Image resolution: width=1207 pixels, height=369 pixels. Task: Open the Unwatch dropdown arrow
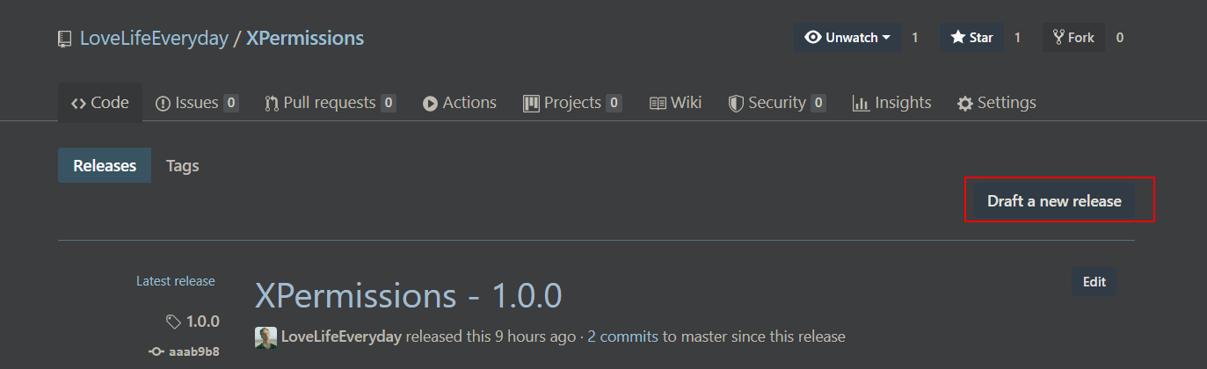coord(886,38)
